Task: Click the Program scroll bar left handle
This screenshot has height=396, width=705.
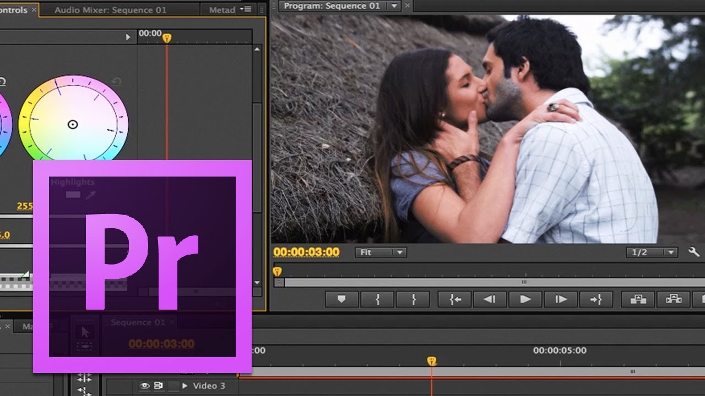Action: click(x=279, y=282)
